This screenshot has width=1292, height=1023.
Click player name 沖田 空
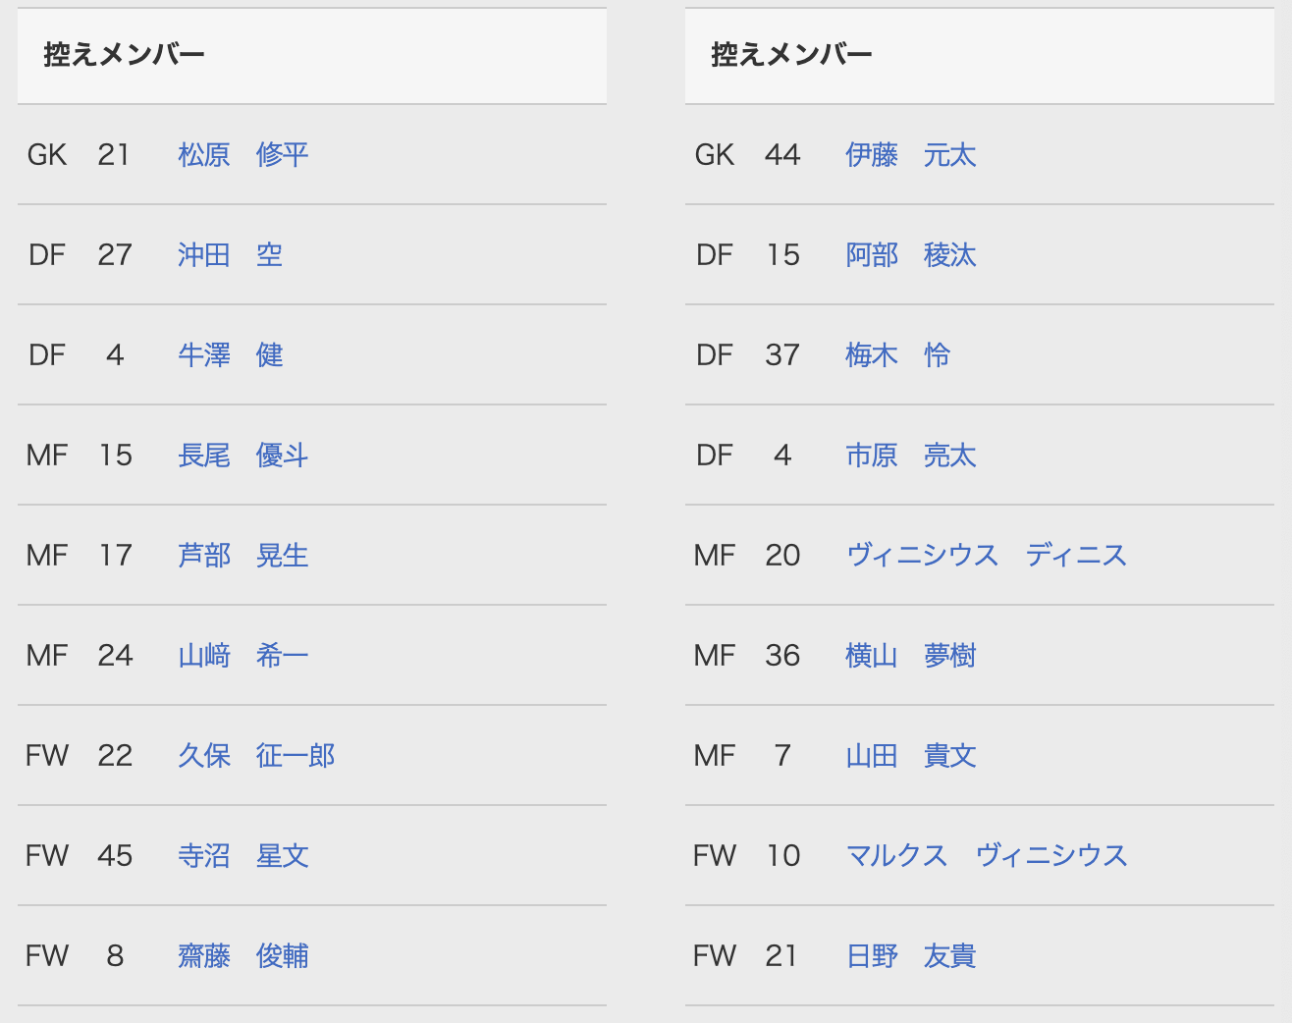click(x=230, y=255)
